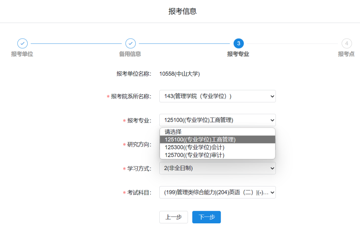Pick 125700 (专业学位)审计 from the list
This screenshot has width=360, height=228.
195,155
